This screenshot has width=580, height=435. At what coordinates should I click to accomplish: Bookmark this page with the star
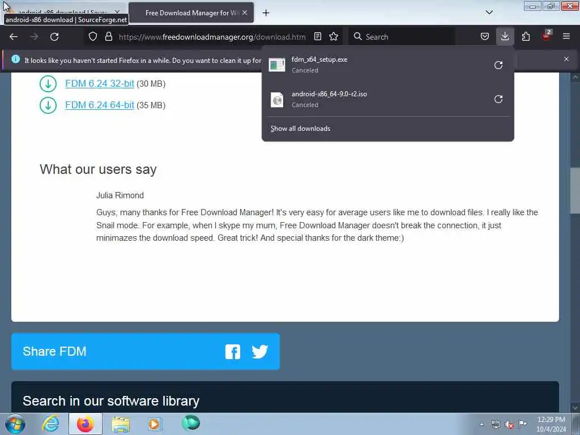334,37
